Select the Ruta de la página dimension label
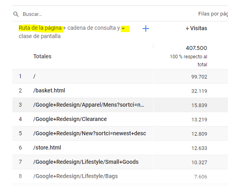 [40, 28]
